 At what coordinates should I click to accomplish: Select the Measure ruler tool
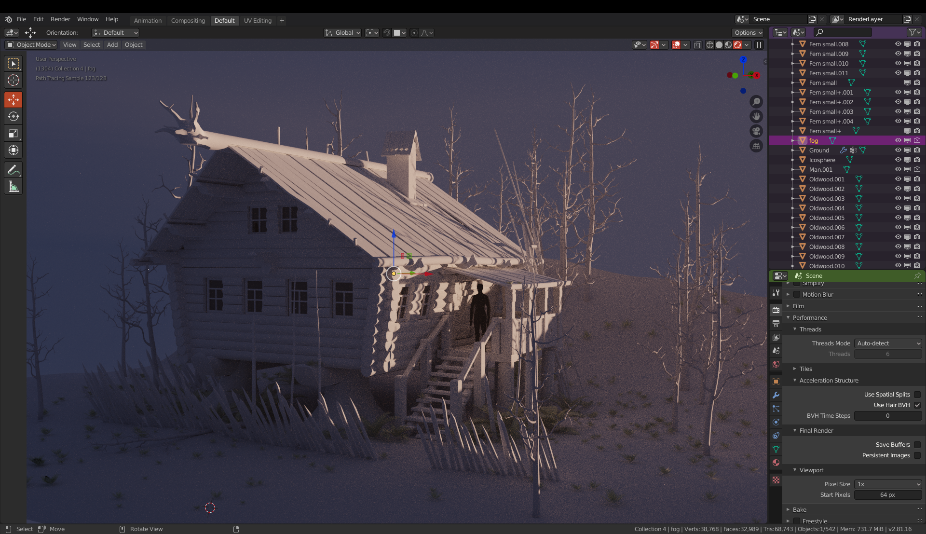pos(14,187)
